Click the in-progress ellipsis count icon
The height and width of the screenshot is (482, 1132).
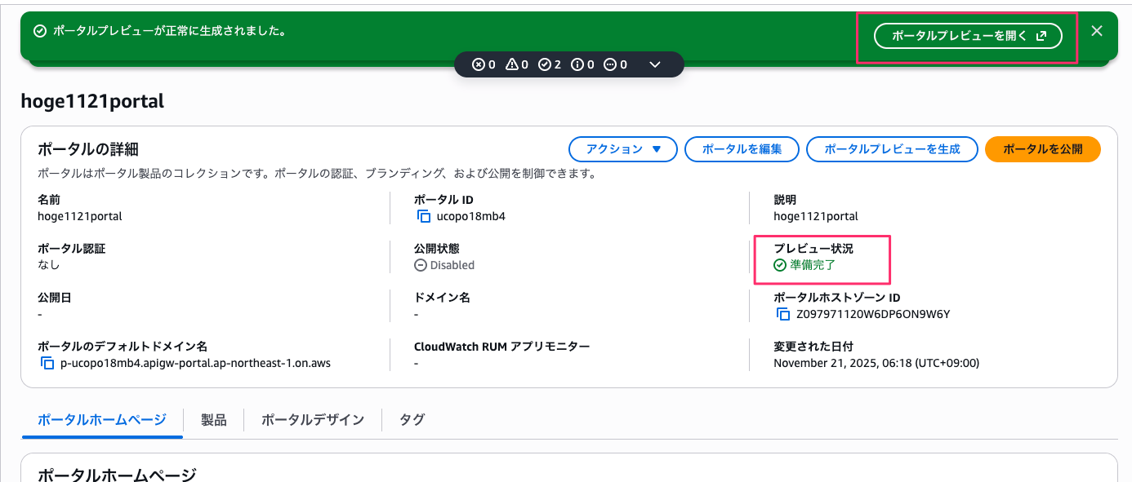click(x=610, y=64)
